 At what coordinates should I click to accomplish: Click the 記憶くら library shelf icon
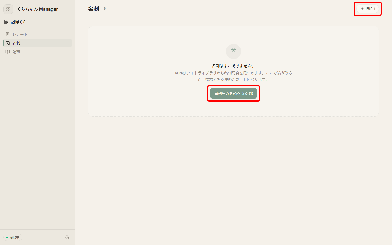tap(6, 22)
